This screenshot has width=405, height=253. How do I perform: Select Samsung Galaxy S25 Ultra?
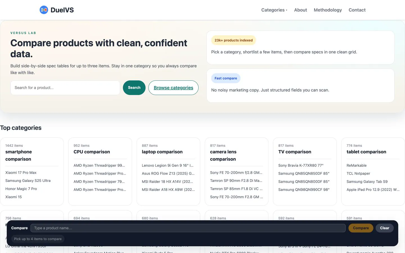(28, 181)
